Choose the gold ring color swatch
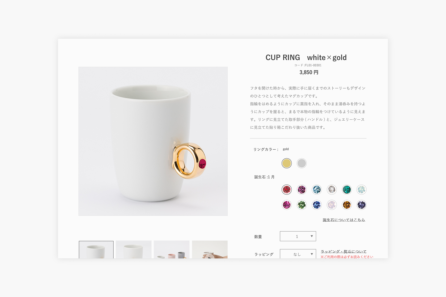Image resolution: width=446 pixels, height=297 pixels. (287, 163)
